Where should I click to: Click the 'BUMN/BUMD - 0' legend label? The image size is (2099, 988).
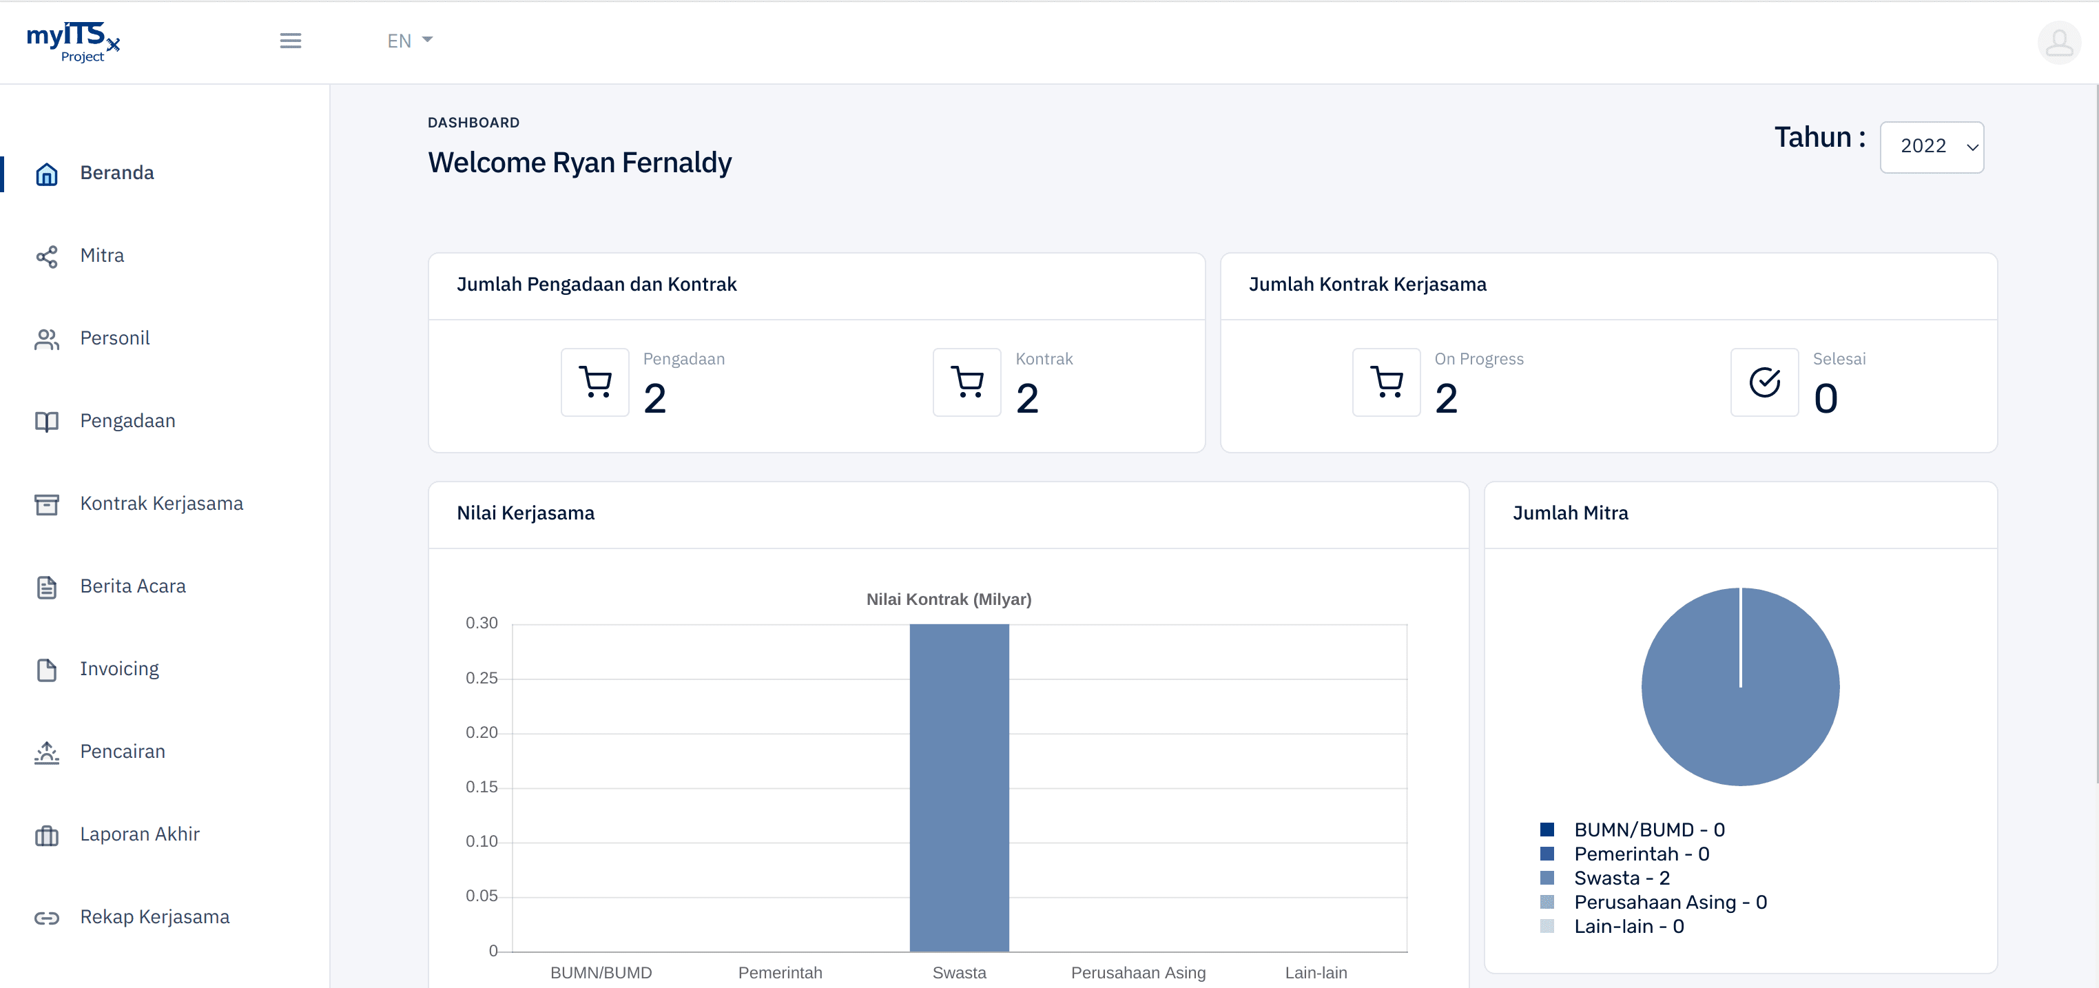(1649, 830)
